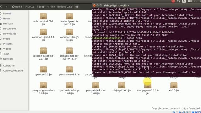Select paranamer-2.7.jar file icon
Viewport: 201px width, 113px height.
tap(69, 69)
